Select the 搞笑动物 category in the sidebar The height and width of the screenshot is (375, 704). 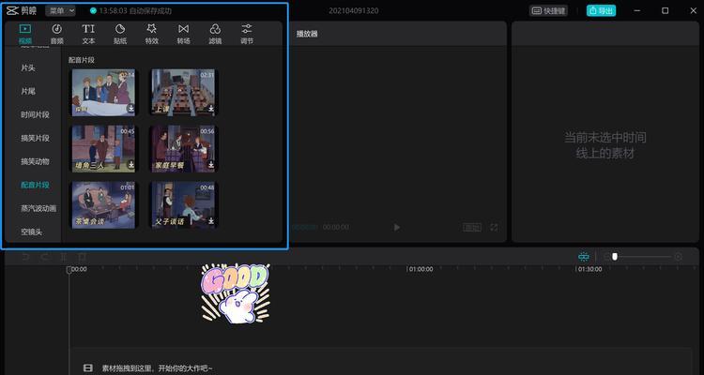[x=35, y=161]
